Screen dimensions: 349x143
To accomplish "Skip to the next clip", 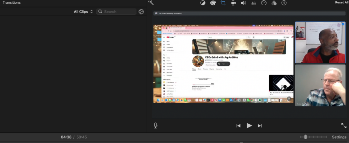I will point(260,126).
